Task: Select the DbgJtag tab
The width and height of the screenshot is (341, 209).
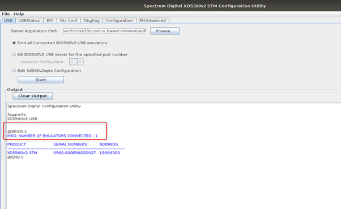Action: [x=92, y=20]
